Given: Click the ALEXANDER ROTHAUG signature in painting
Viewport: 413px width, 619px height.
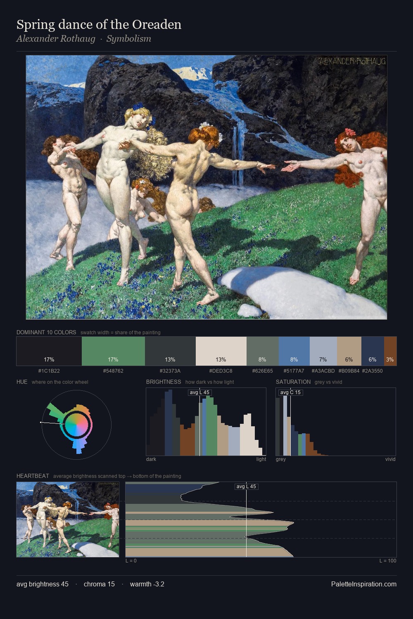Looking at the screenshot, I should (x=352, y=61).
